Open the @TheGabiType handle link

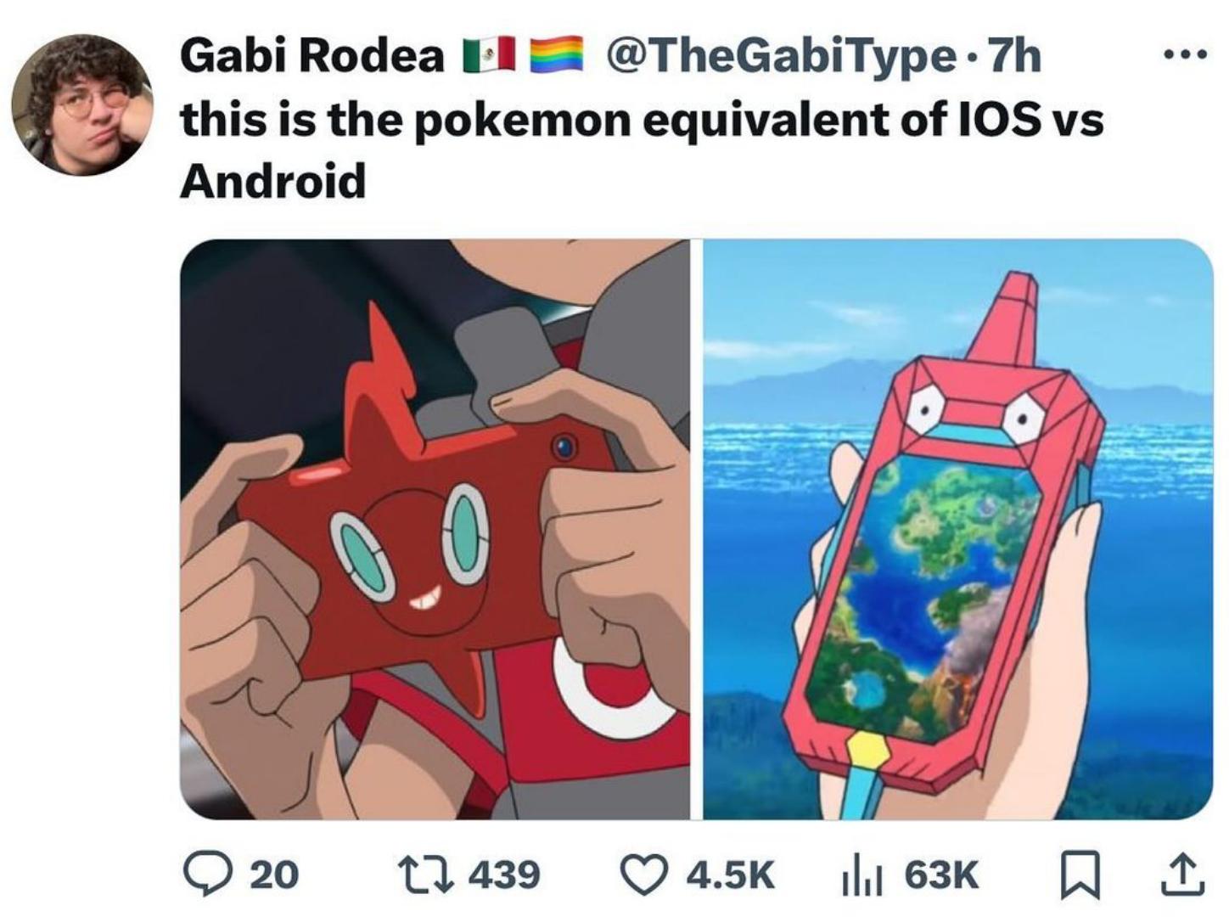pyautogui.click(x=779, y=57)
